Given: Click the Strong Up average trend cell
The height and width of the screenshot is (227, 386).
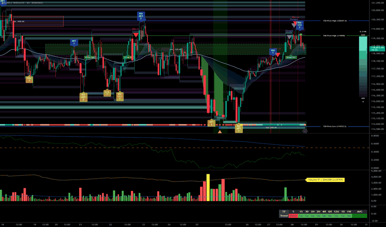Looking at the screenshot, I should point(359,216).
